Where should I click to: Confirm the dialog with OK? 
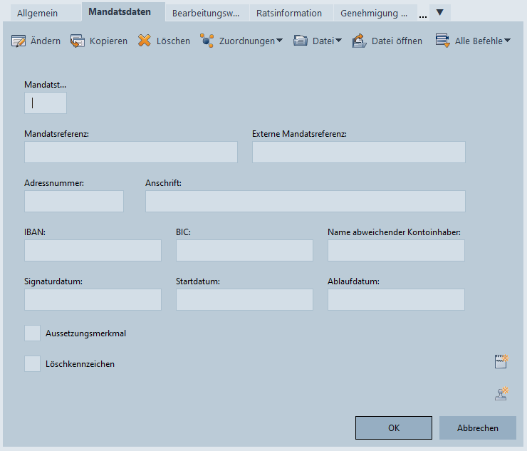click(x=393, y=427)
